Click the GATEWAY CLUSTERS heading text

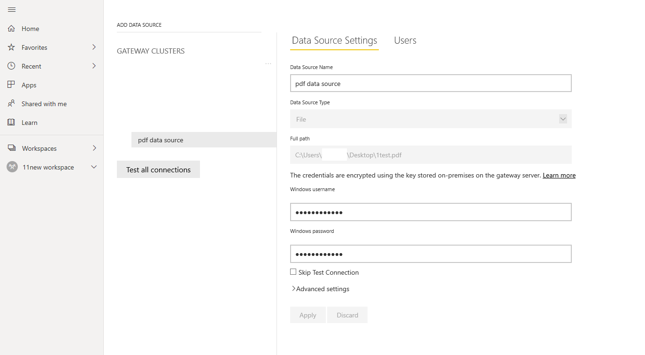click(151, 51)
